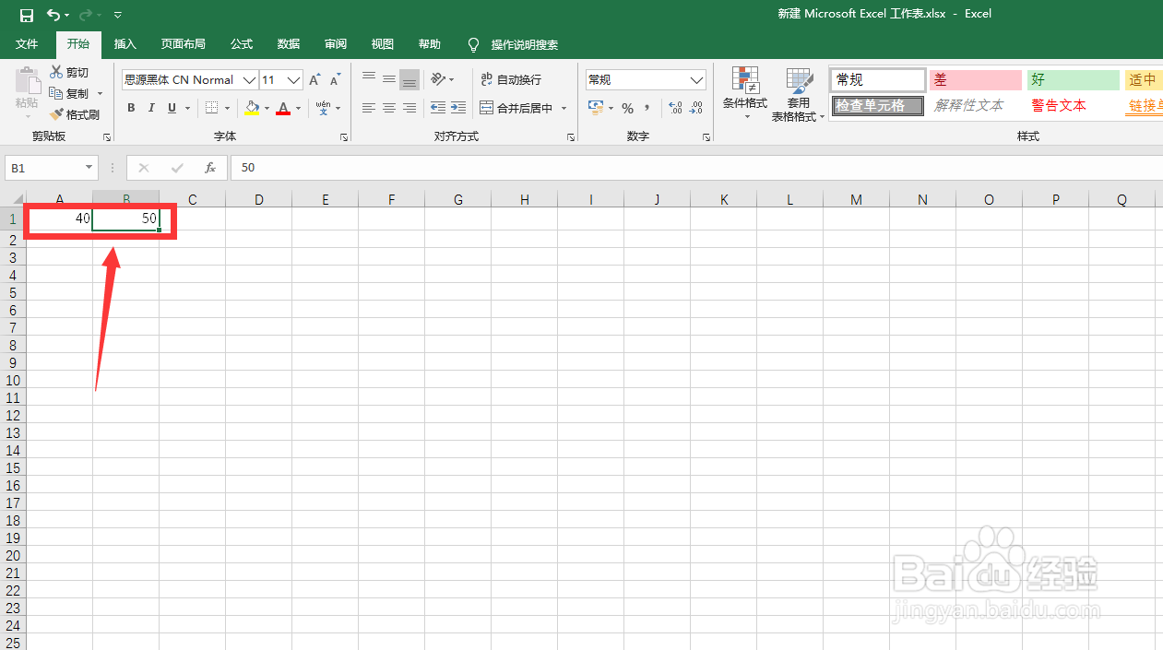The width and height of the screenshot is (1163, 650).
Task: Set Middle Align vertical alignment
Action: [x=389, y=79]
